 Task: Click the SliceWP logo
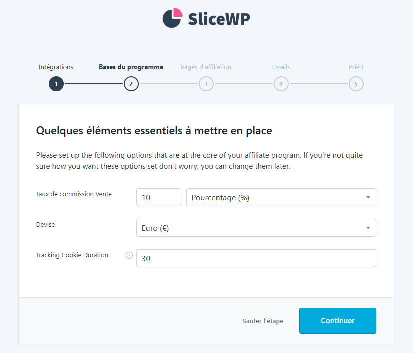(x=206, y=18)
